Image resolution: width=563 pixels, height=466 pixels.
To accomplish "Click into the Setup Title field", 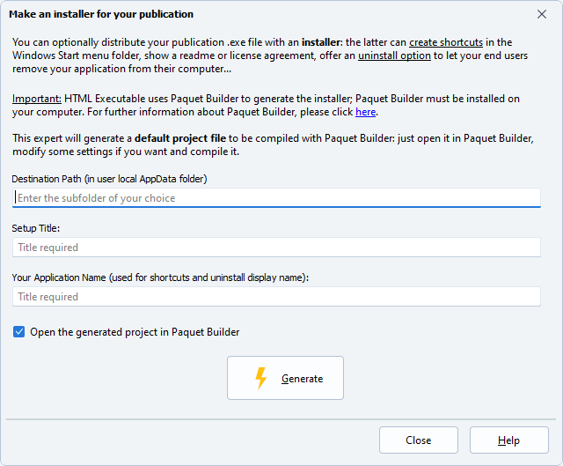I will 276,248.
